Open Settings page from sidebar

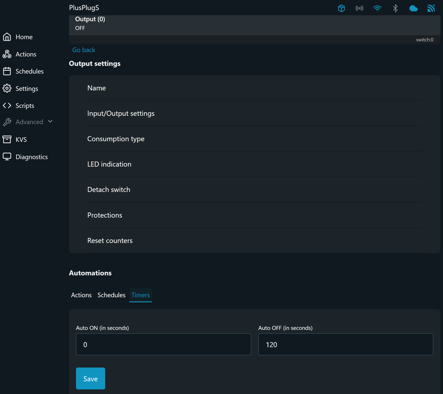coord(27,89)
